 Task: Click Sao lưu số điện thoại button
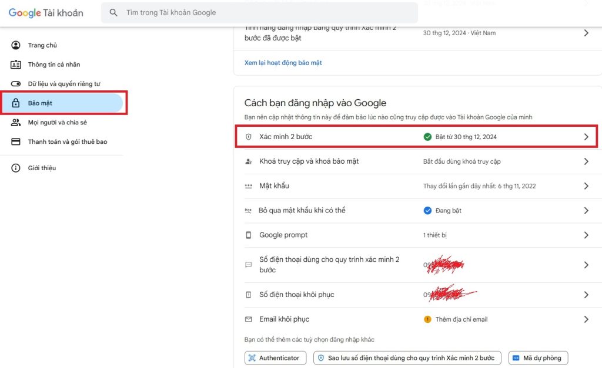(407, 357)
